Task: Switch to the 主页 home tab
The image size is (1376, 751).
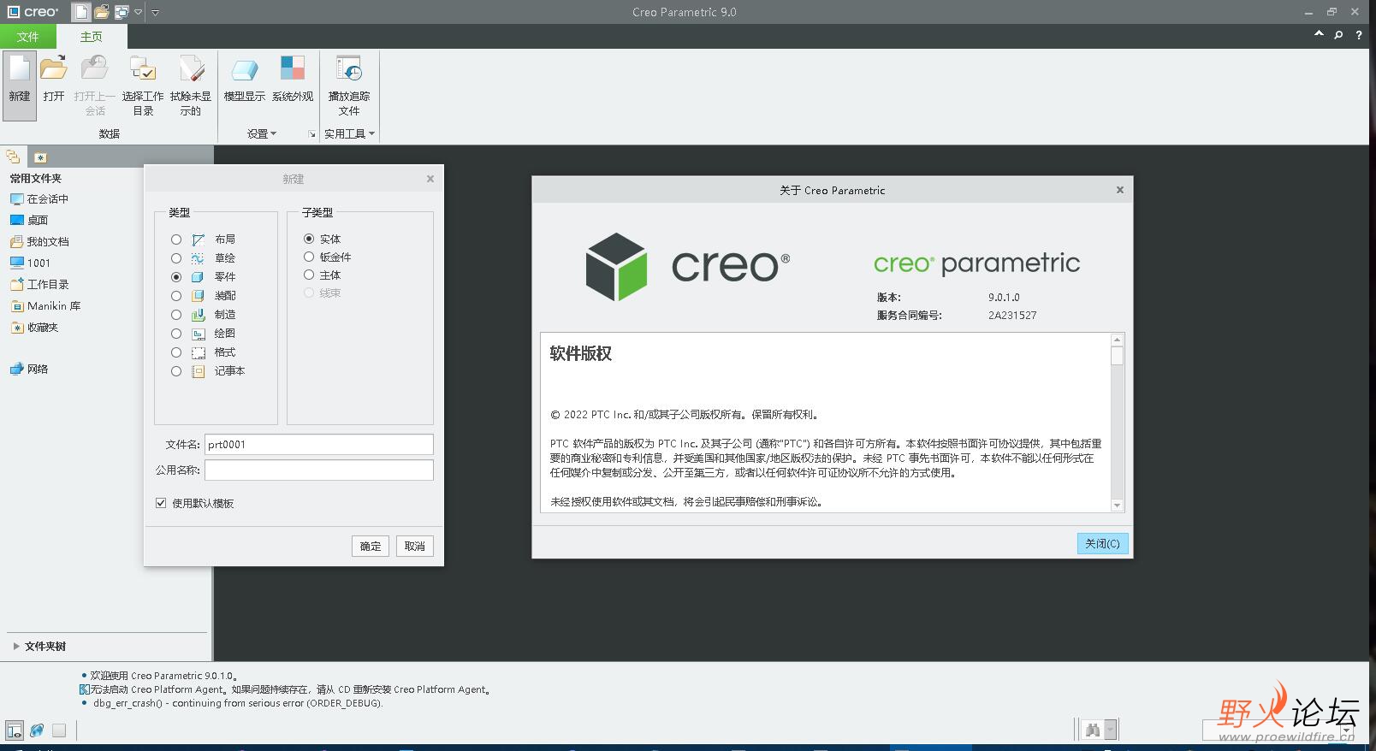Action: [x=92, y=37]
